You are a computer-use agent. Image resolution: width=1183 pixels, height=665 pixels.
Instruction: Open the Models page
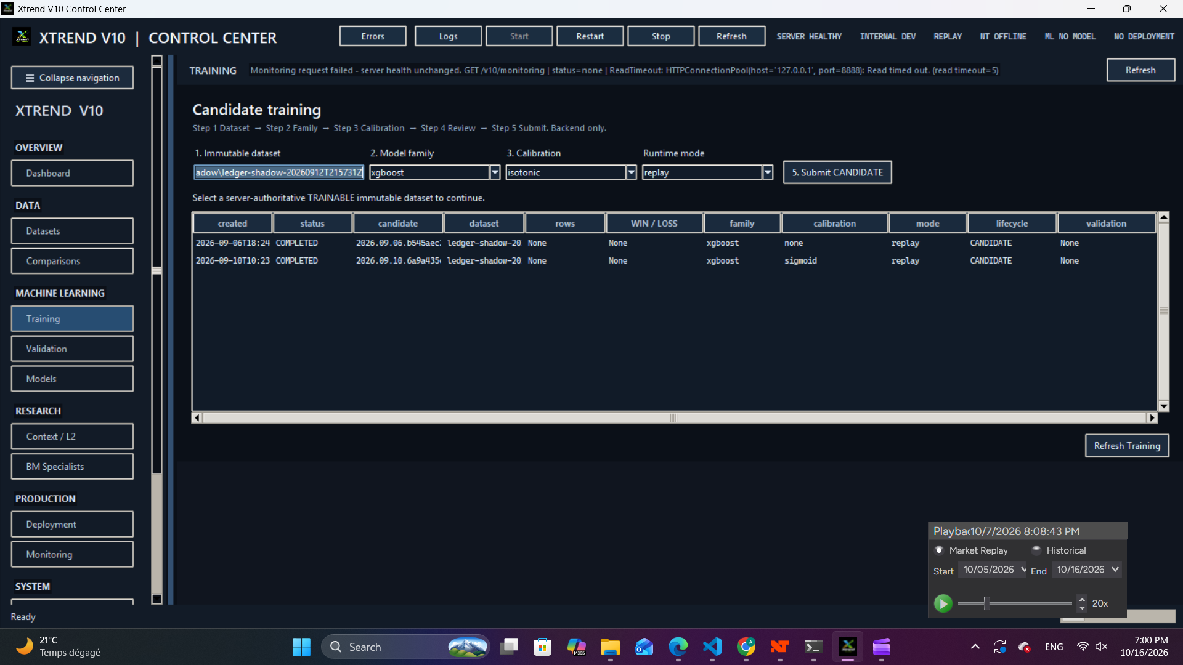[72, 379]
